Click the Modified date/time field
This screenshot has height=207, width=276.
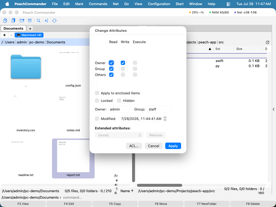click(140, 119)
